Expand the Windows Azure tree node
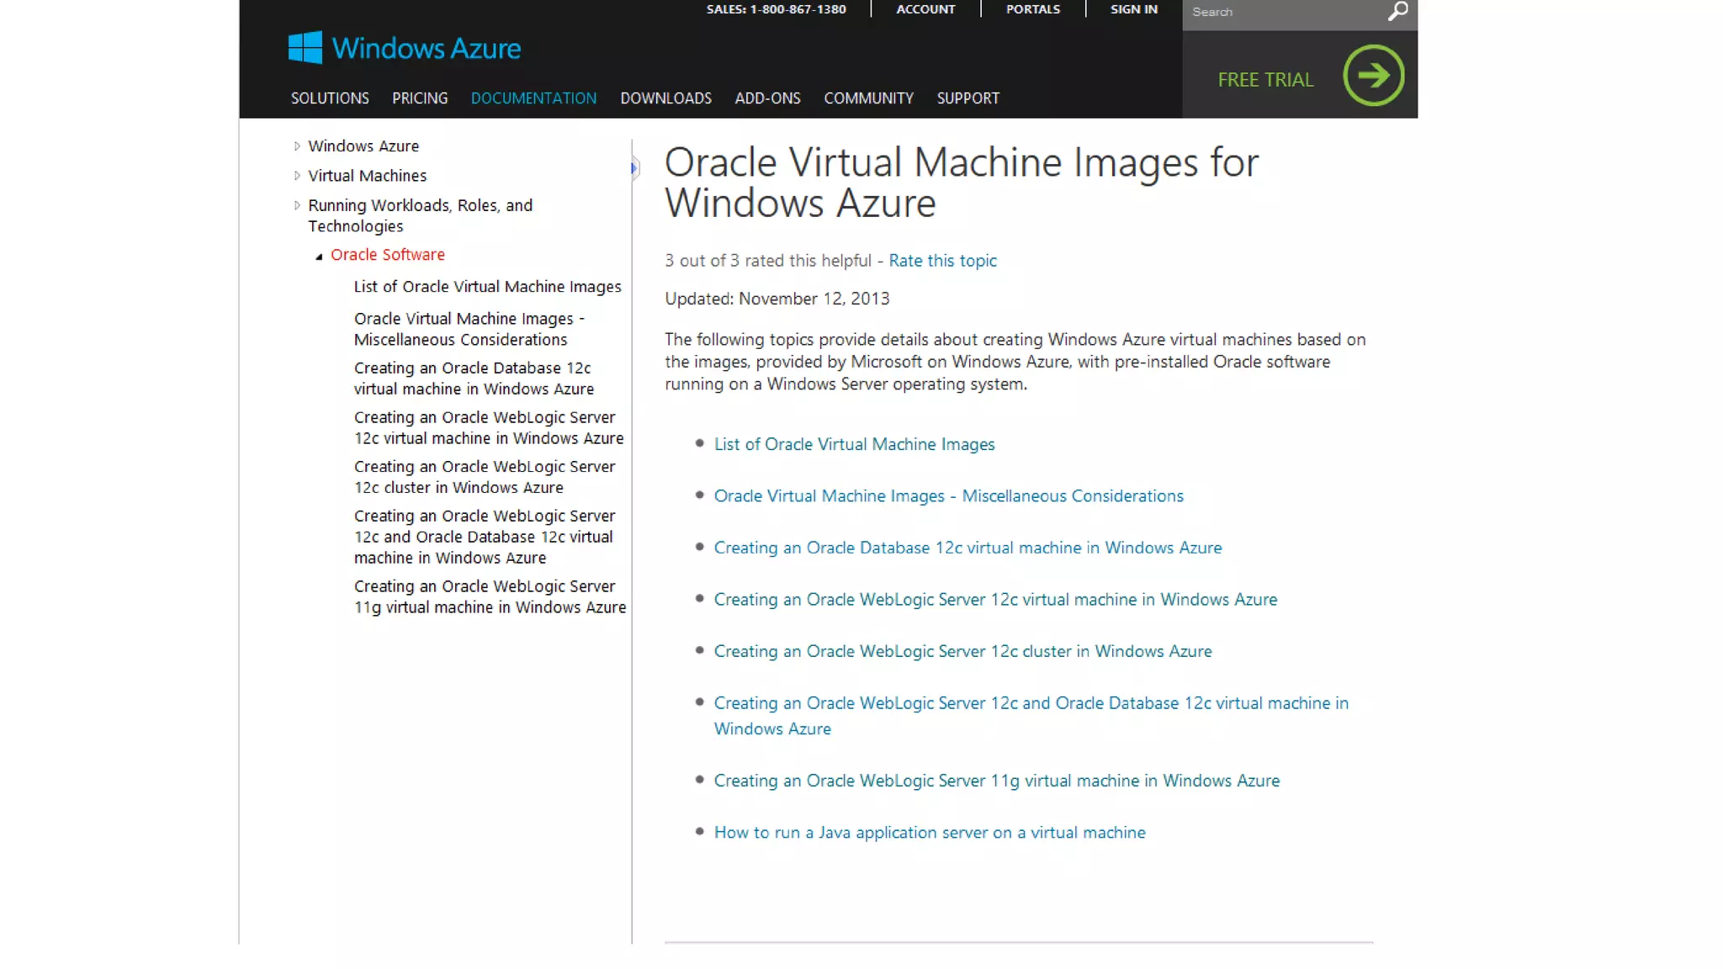This screenshot has width=1723, height=969. 297,146
